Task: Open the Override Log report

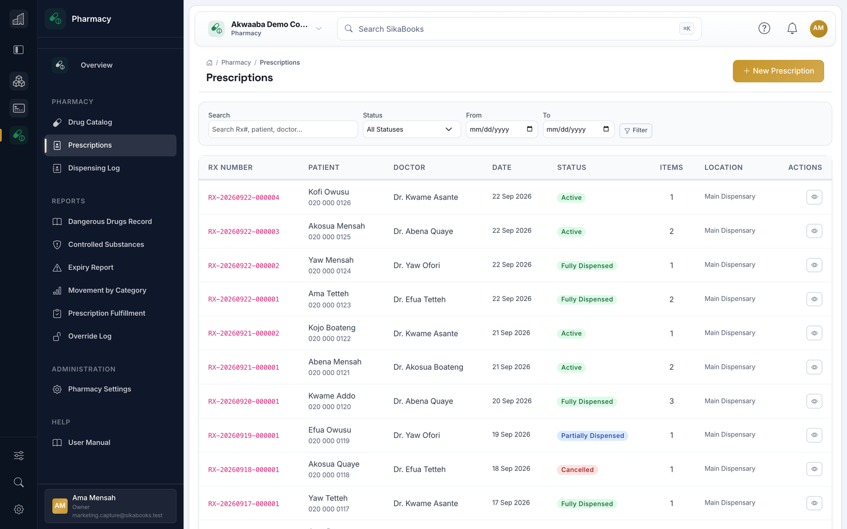Action: point(111,336)
